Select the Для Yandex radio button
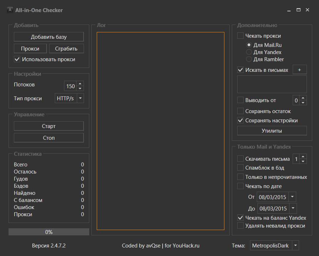The width and height of the screenshot is (319, 256). (x=249, y=52)
